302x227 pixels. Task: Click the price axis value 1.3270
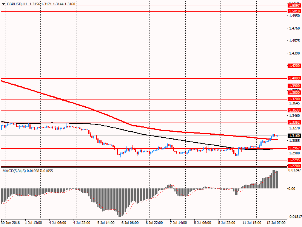295,128
